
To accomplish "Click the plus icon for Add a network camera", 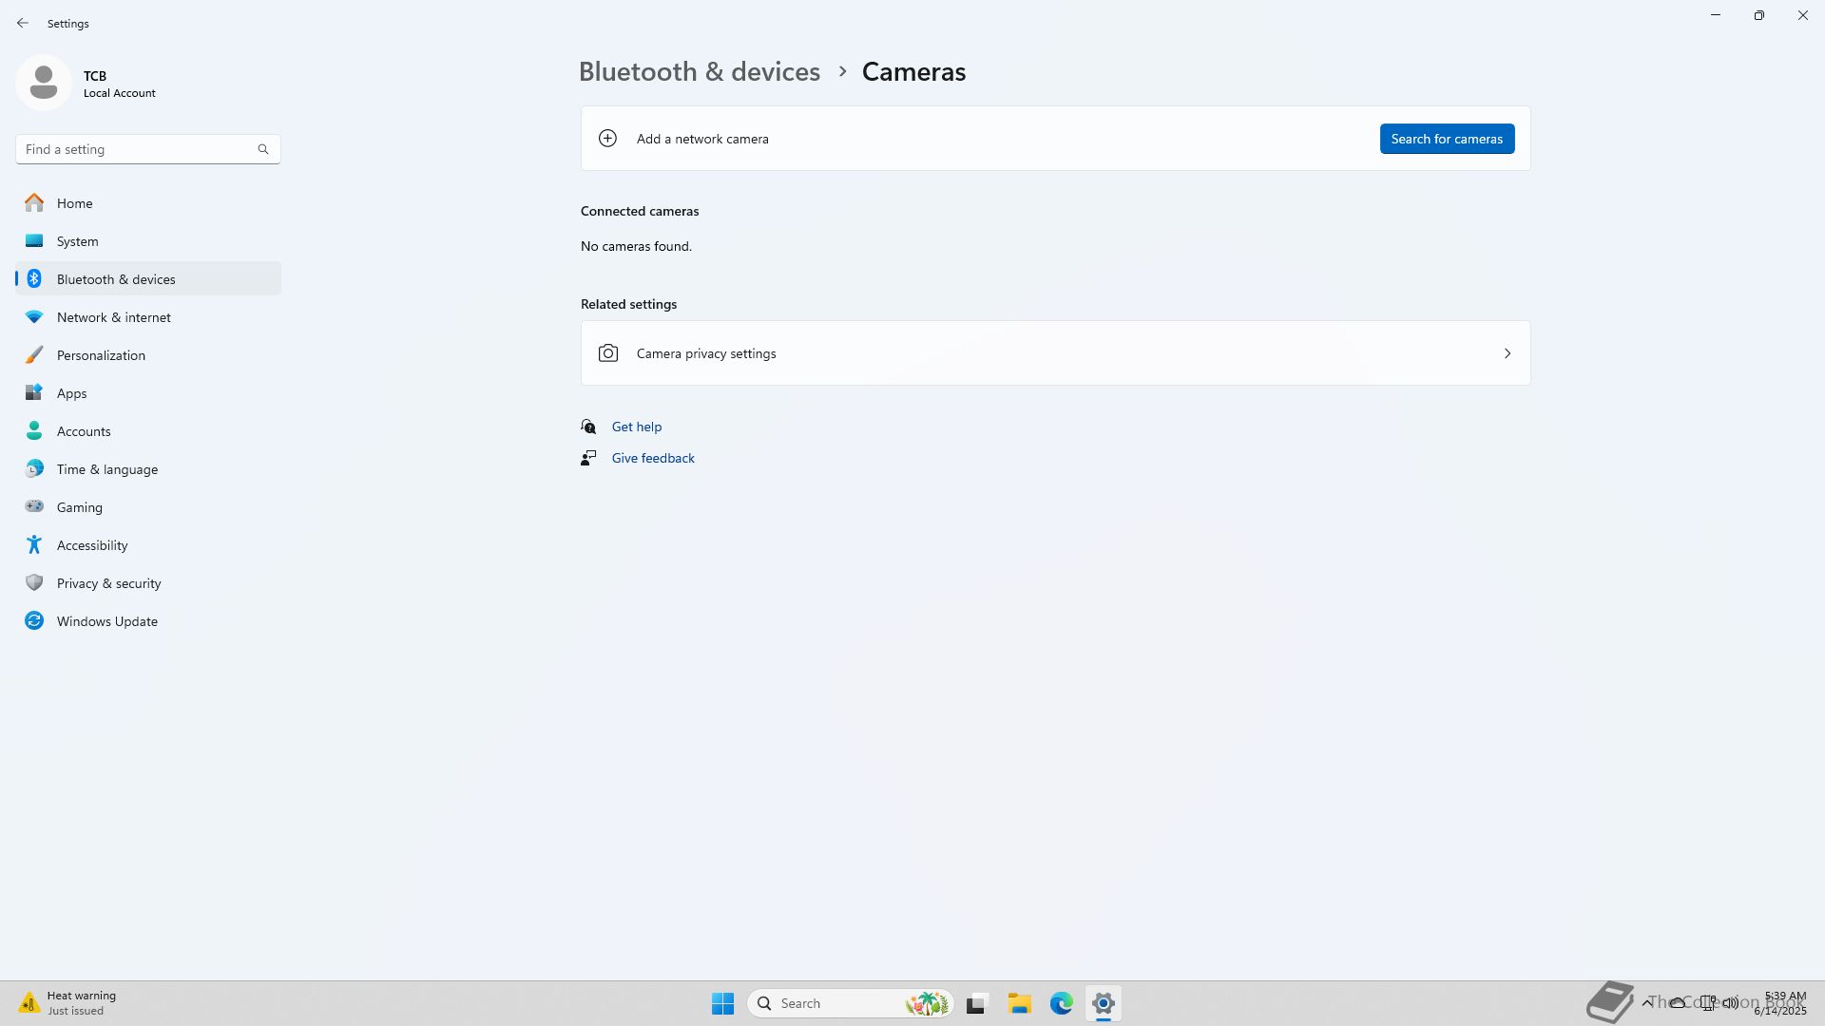I will 607,139.
